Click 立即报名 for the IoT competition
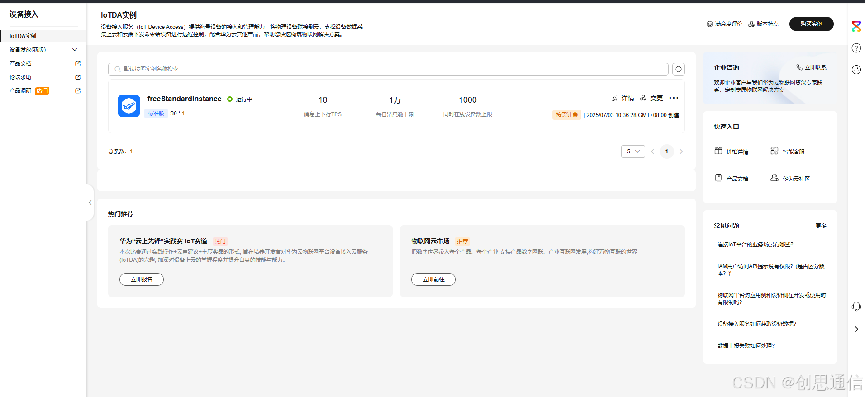 142,279
